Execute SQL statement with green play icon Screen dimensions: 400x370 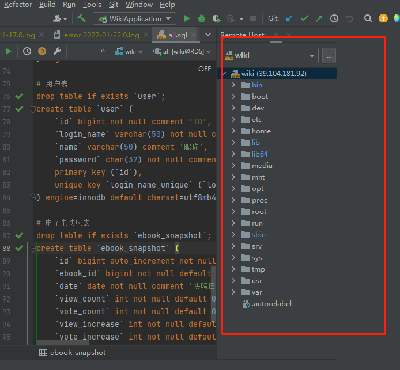coord(8,51)
